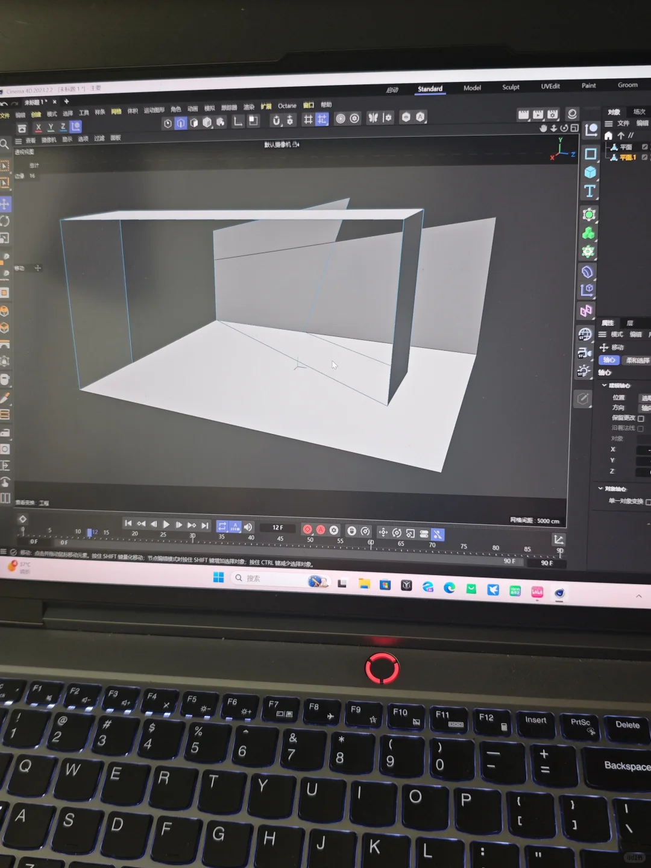This screenshot has height=868, width=651.
Task: Jump to the timeline start
Action: point(128,523)
